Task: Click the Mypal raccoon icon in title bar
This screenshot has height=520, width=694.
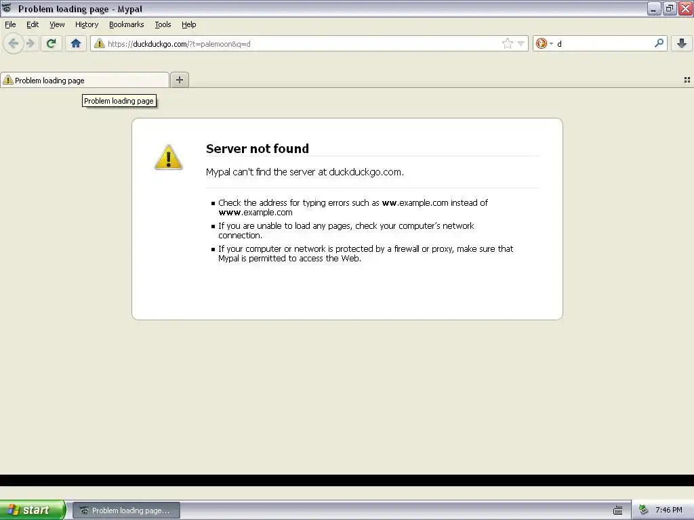Action: pyautogui.click(x=7, y=8)
